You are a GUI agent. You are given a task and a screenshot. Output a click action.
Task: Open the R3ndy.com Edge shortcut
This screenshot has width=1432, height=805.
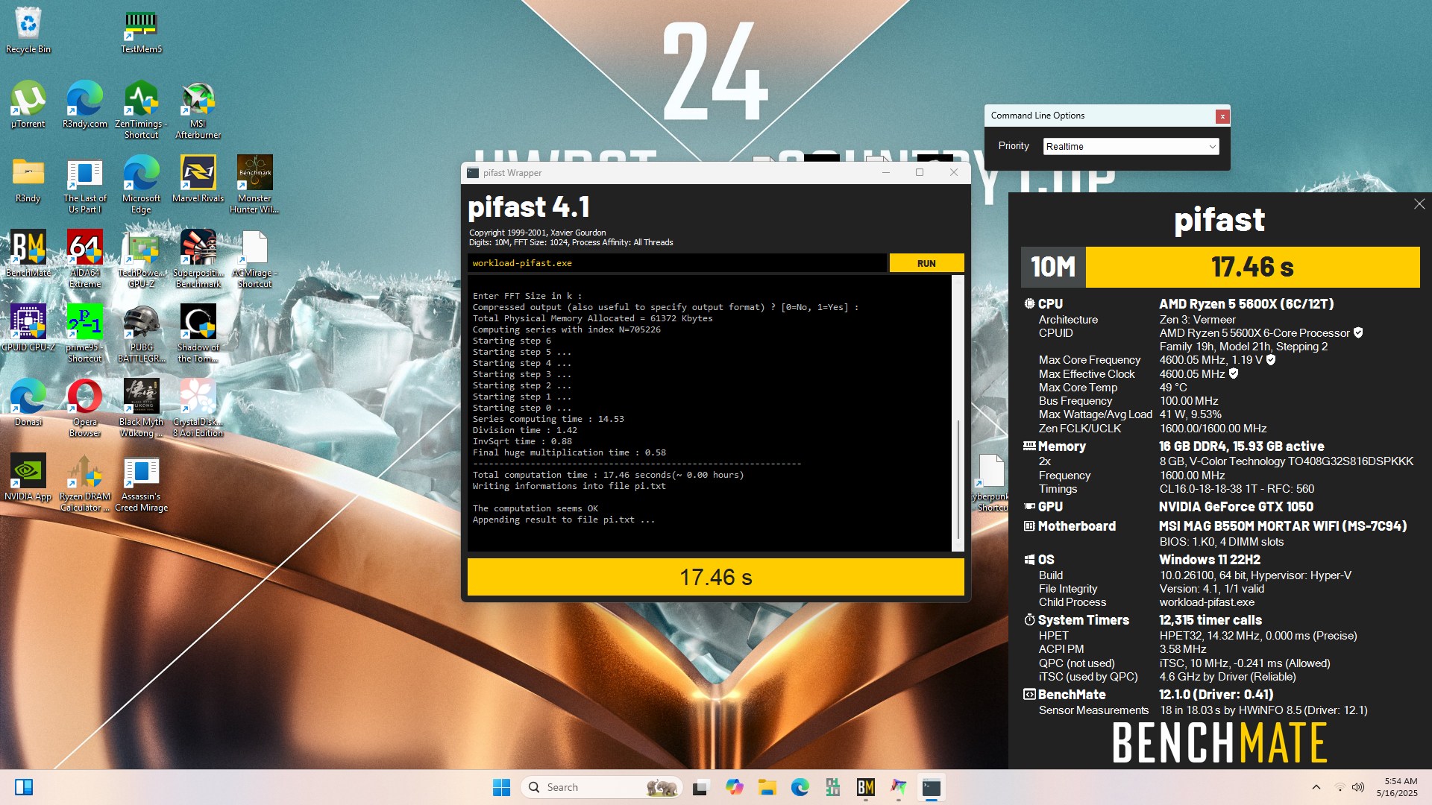[85, 104]
